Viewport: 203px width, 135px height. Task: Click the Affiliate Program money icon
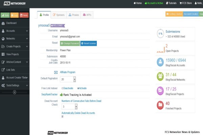pos(56,72)
